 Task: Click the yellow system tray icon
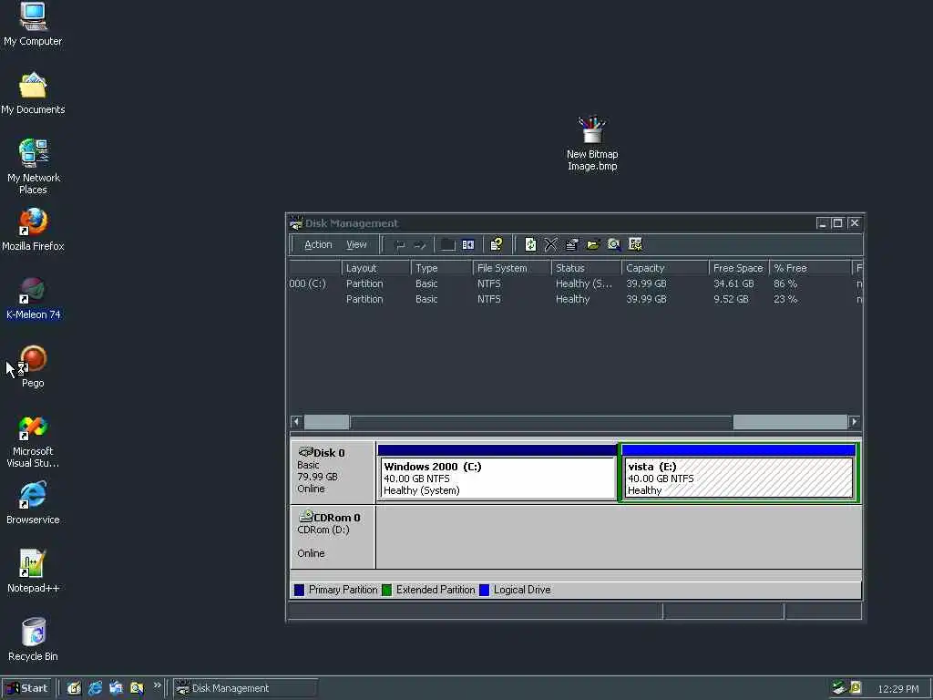856,688
